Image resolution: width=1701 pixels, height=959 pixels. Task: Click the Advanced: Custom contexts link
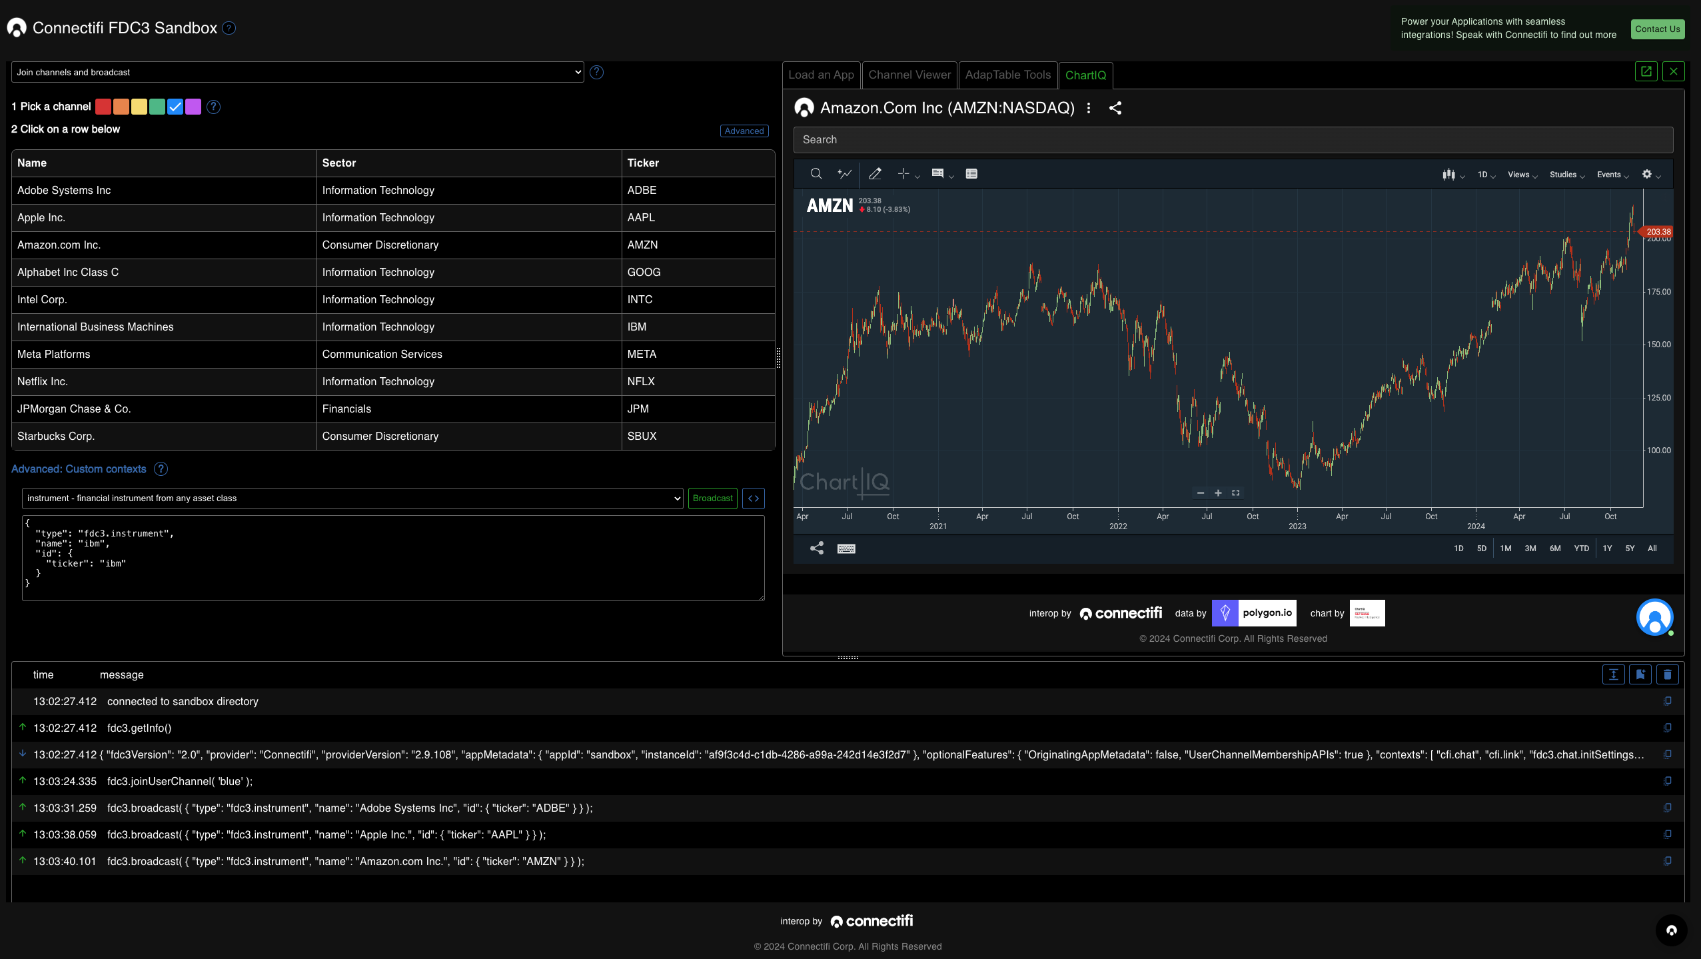[x=79, y=469]
